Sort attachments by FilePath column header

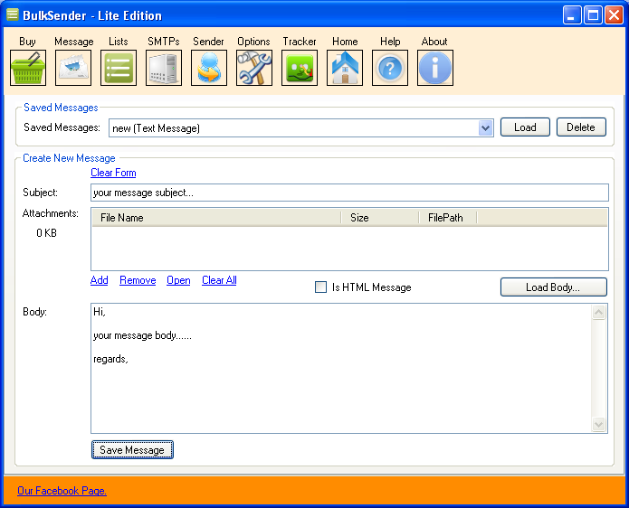tap(448, 218)
